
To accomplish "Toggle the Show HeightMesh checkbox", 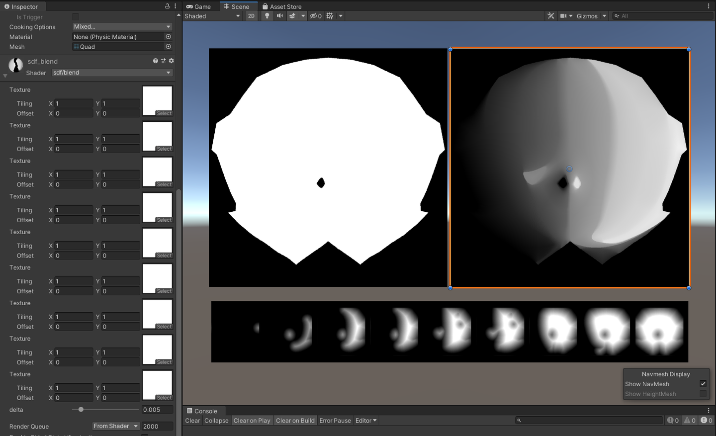I will pyautogui.click(x=703, y=394).
